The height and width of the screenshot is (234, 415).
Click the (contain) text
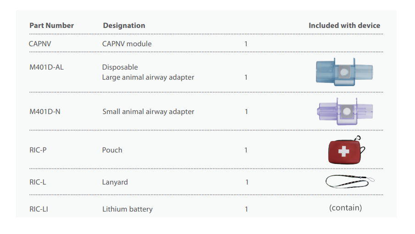pyautogui.click(x=345, y=208)
